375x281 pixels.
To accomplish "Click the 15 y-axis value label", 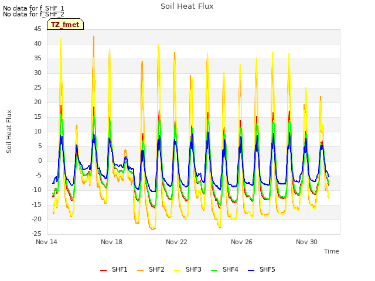I will click(x=37, y=116).
